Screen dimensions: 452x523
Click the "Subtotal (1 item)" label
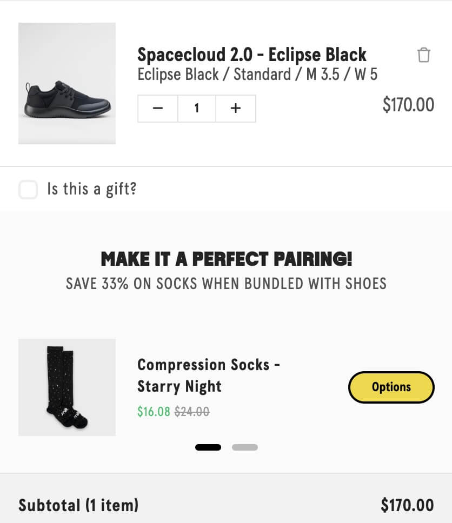coord(78,505)
